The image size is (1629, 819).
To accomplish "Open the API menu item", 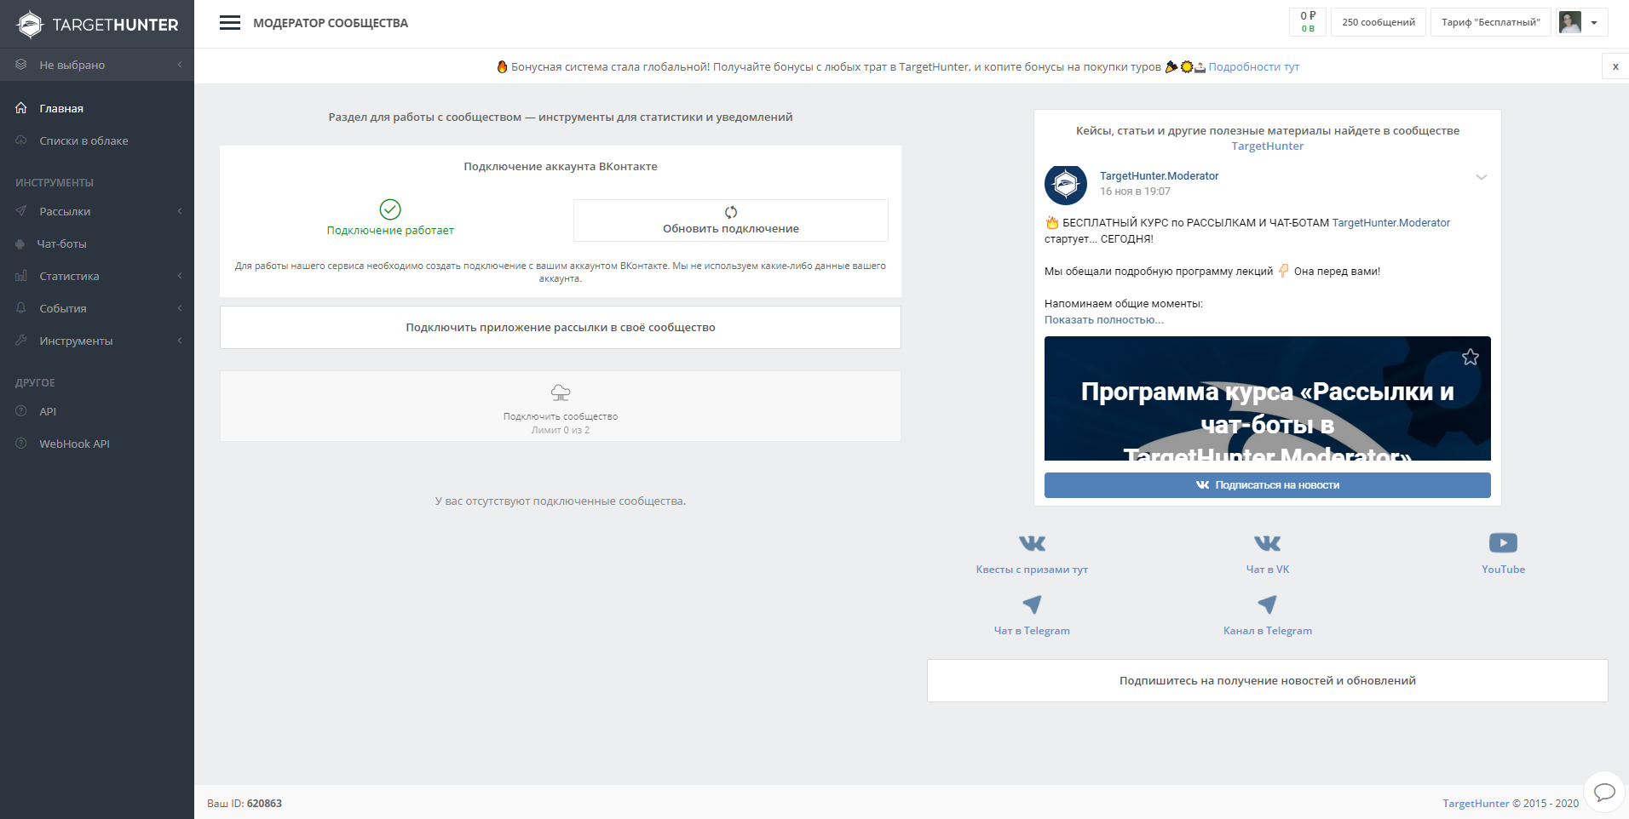I will tap(97, 411).
